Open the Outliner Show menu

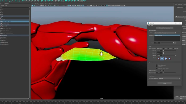coord(2,5)
